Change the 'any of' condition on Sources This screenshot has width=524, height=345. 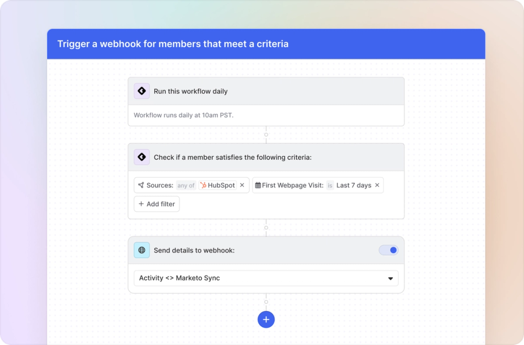(x=186, y=185)
